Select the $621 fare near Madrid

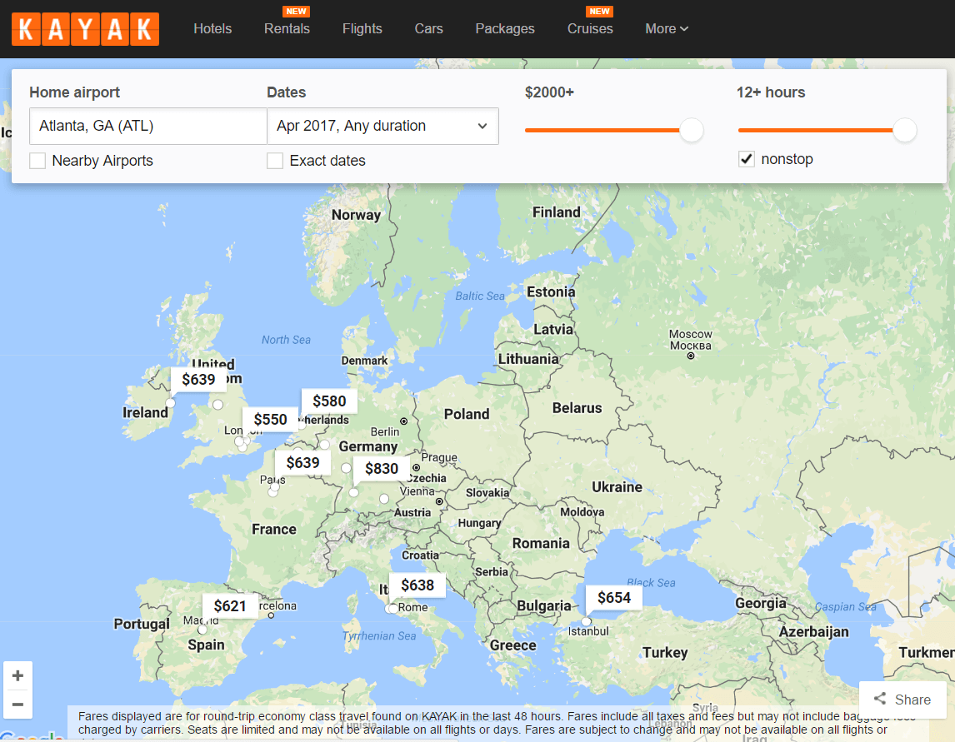tap(231, 605)
